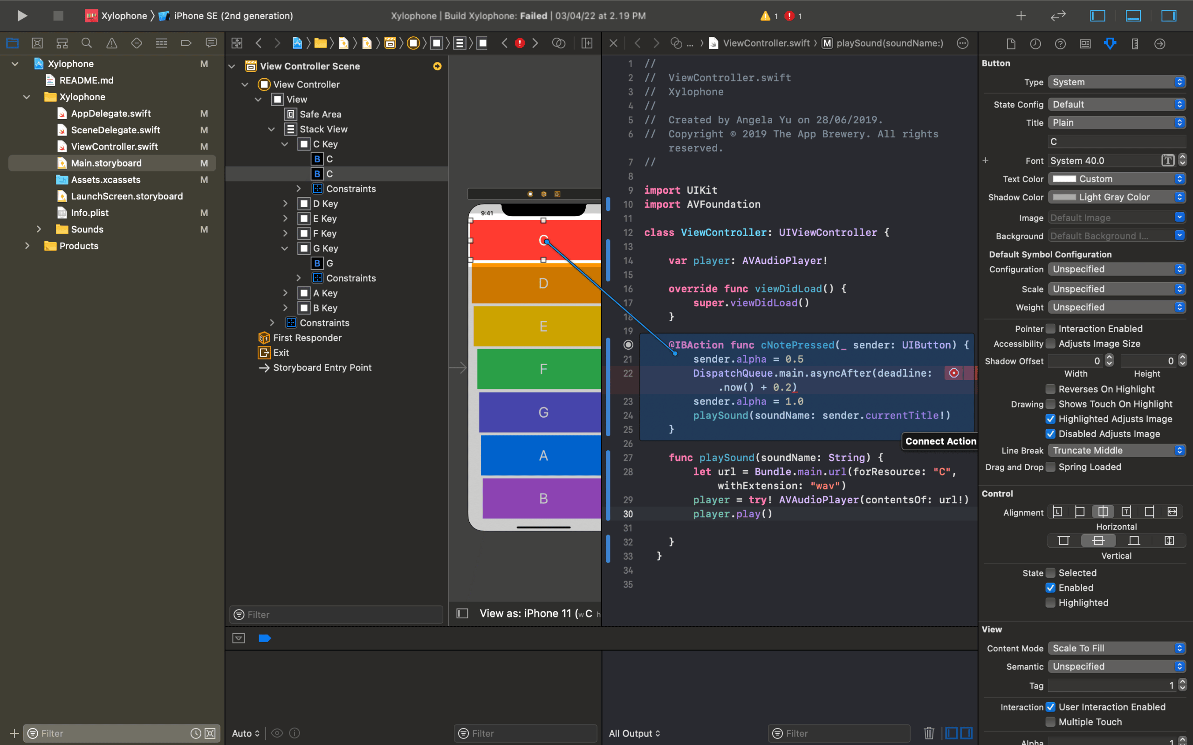Image resolution: width=1193 pixels, height=745 pixels.
Task: Click the trash icon in console
Action: pyautogui.click(x=929, y=733)
